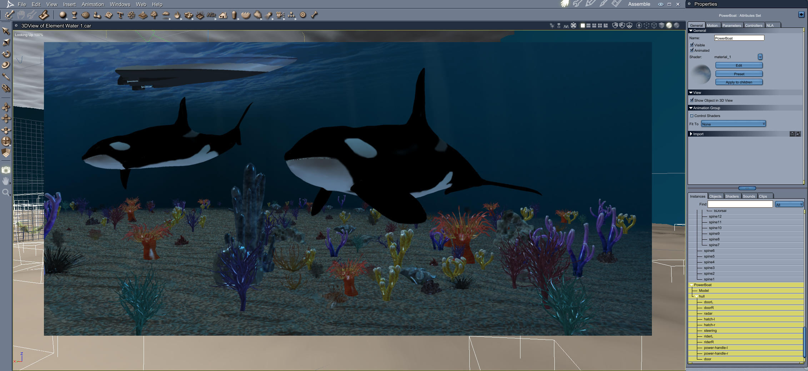808x371 pixels.
Task: Select the steering item in the tree
Action: tap(746, 331)
